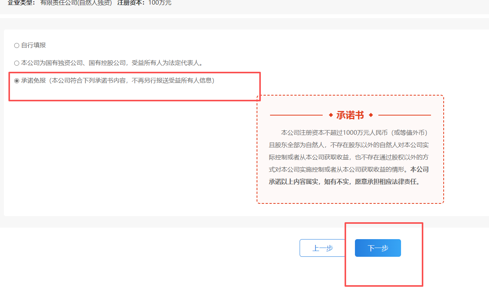Select the 自行填报 radio button

click(17, 45)
